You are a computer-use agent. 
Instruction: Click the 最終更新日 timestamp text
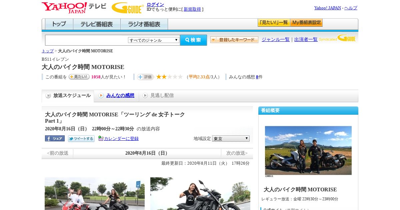pos(205,163)
